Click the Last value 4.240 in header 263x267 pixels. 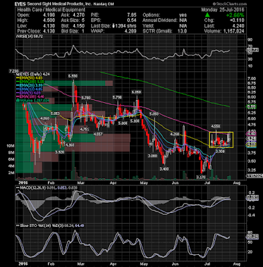pos(238,26)
